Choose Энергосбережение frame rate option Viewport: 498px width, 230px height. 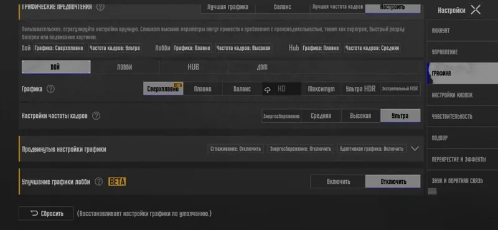coord(281,116)
